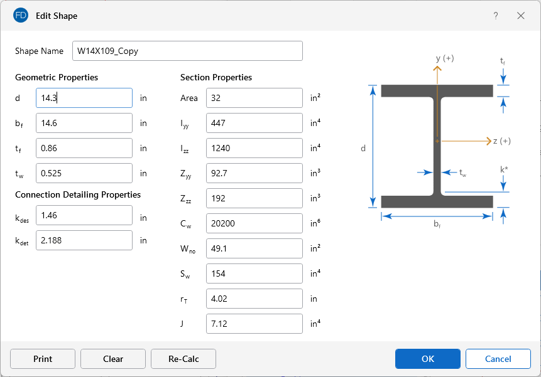Select the Cw warping constant field
The width and height of the screenshot is (541, 377).
[x=254, y=223]
